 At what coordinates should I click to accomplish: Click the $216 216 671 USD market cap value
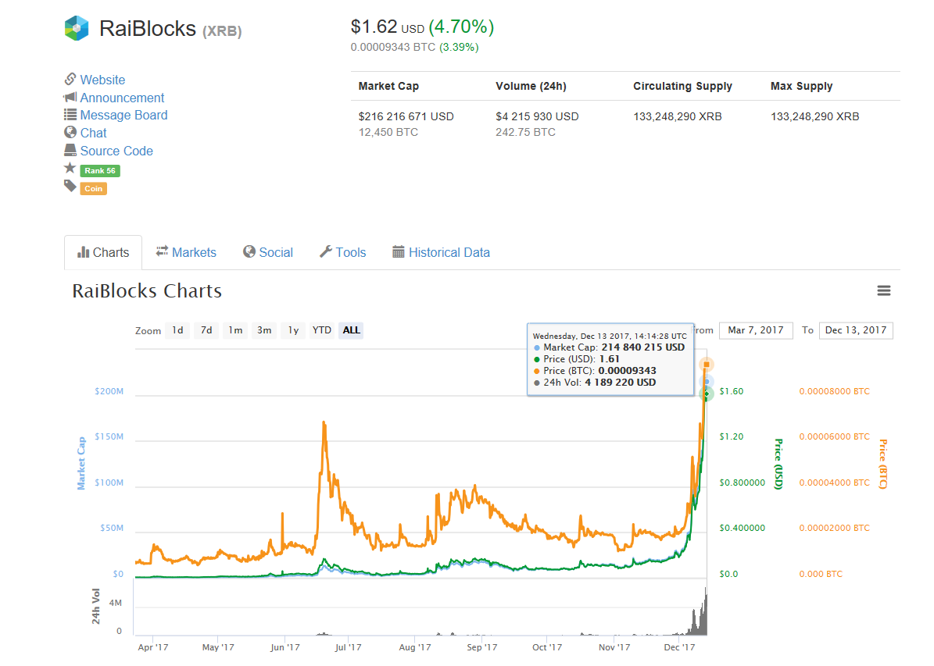[x=406, y=116]
